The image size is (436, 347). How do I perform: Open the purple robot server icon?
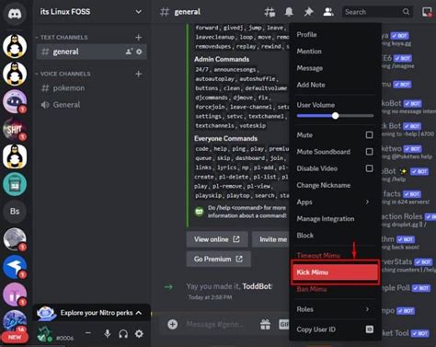click(x=15, y=101)
